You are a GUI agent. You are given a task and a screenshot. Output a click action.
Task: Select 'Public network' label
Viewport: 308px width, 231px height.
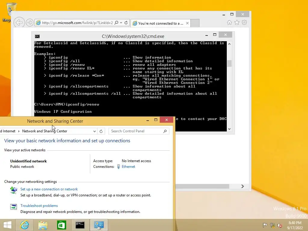(x=22, y=167)
